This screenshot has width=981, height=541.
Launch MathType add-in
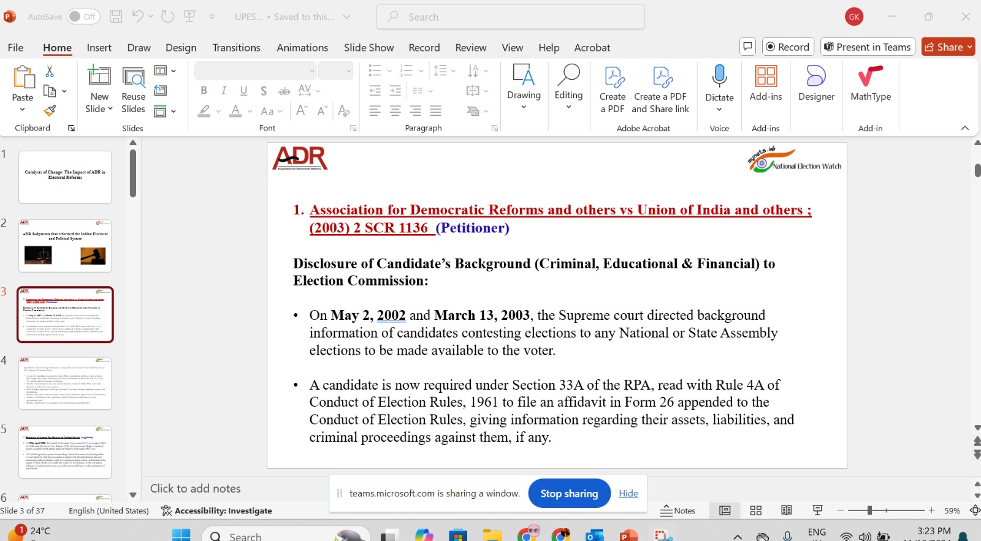pyautogui.click(x=871, y=83)
